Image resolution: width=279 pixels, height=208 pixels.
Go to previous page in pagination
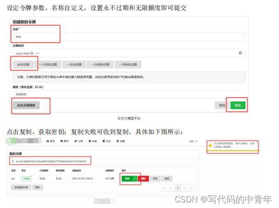coord(171,188)
